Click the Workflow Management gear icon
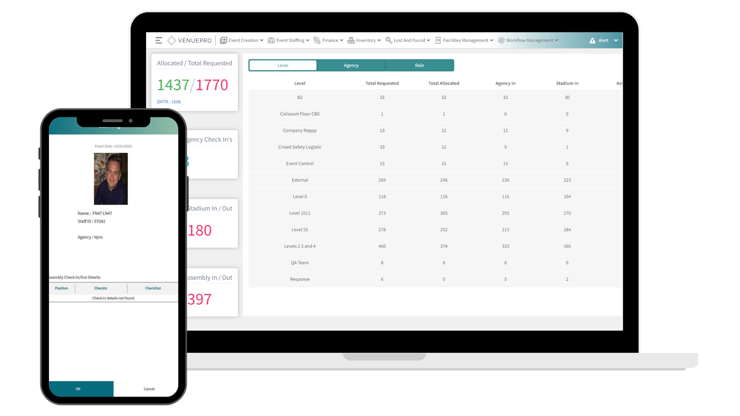Screen dimensions: 740x416 (x=501, y=40)
